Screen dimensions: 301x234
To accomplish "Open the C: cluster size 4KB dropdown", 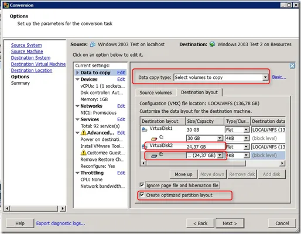I will (246, 138).
